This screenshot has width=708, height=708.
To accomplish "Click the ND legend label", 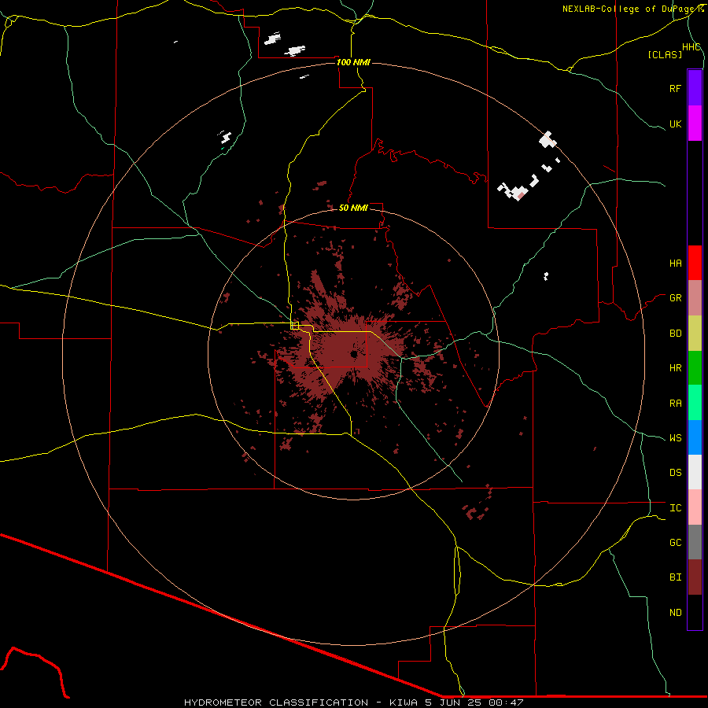I will coord(675,613).
